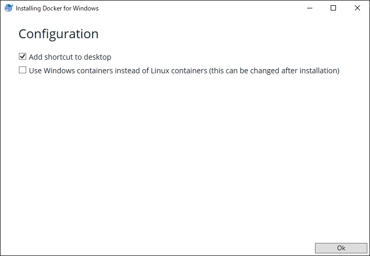Click the Configuration heading
The image size is (370, 256).
click(x=59, y=34)
